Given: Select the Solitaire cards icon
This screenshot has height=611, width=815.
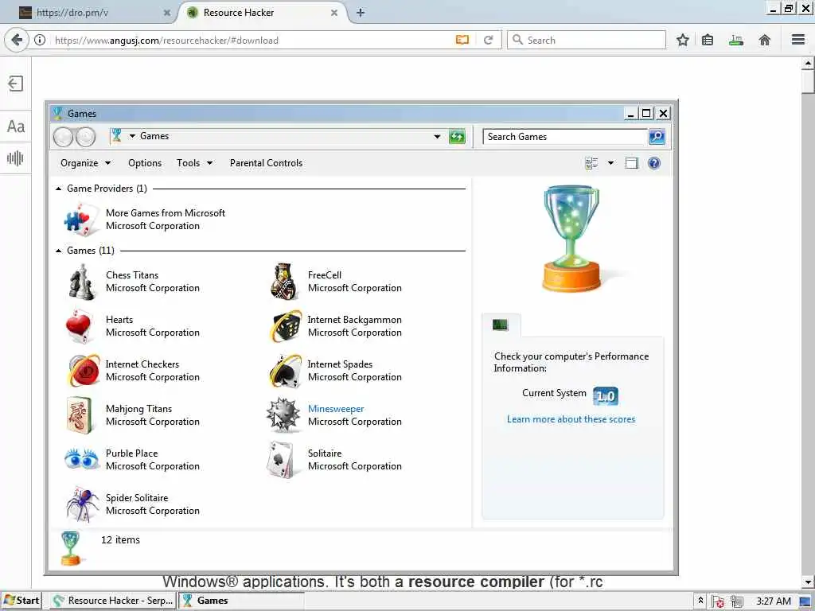Looking at the screenshot, I should pyautogui.click(x=283, y=460).
